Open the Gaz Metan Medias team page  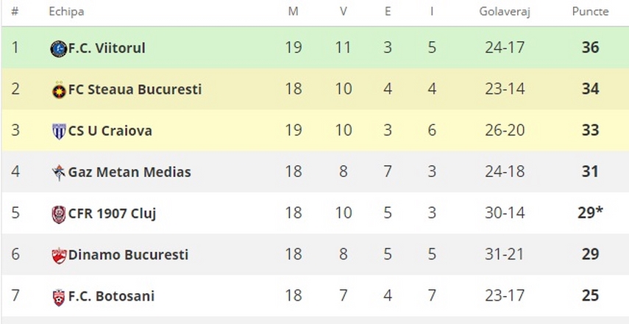pyautogui.click(x=129, y=172)
